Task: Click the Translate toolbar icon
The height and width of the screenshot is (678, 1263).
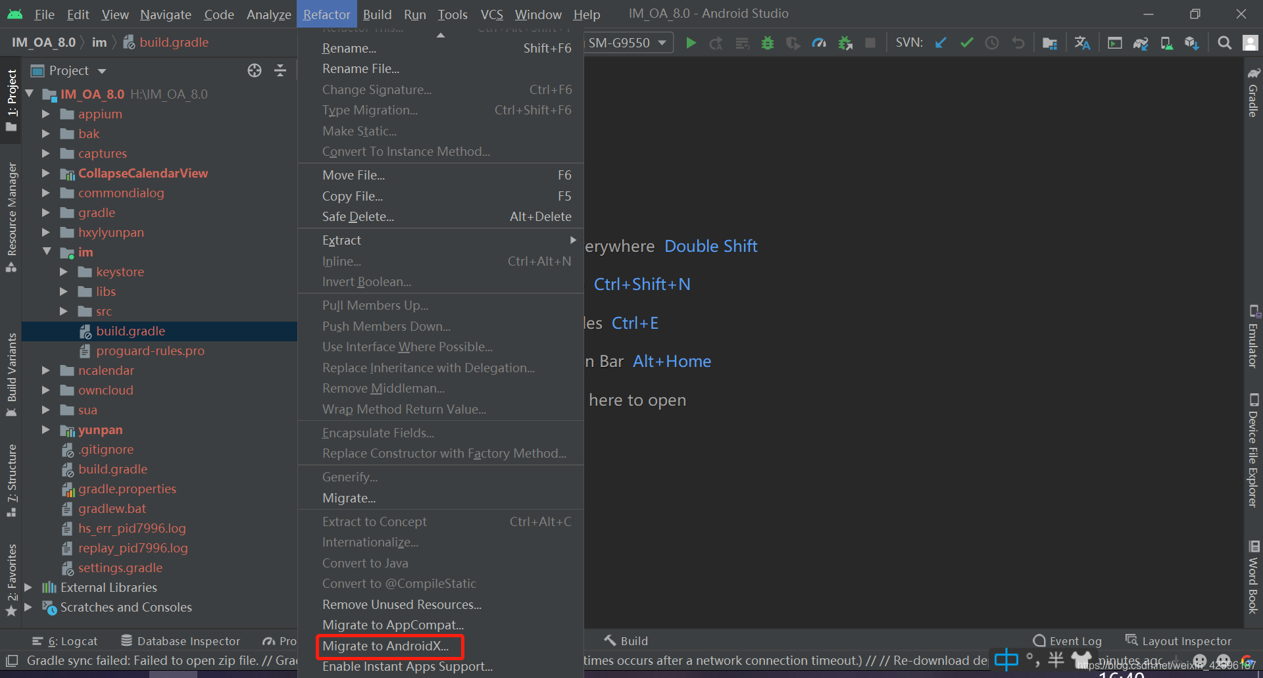Action: [x=1082, y=43]
